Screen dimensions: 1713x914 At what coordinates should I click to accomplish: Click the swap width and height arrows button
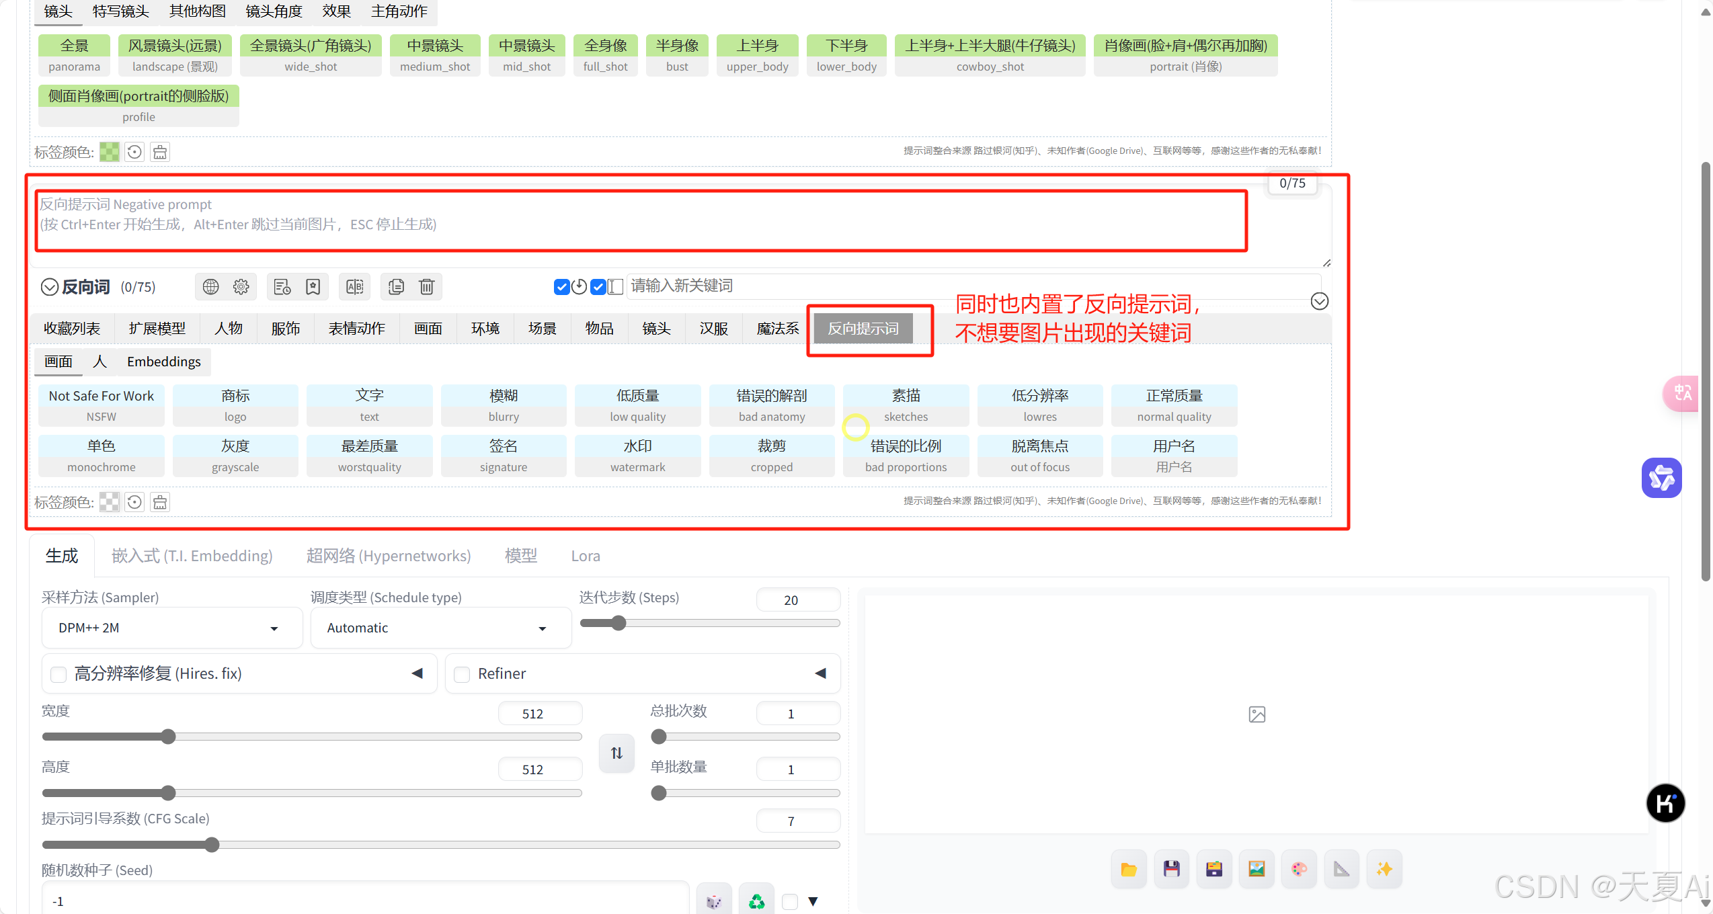[x=616, y=753]
